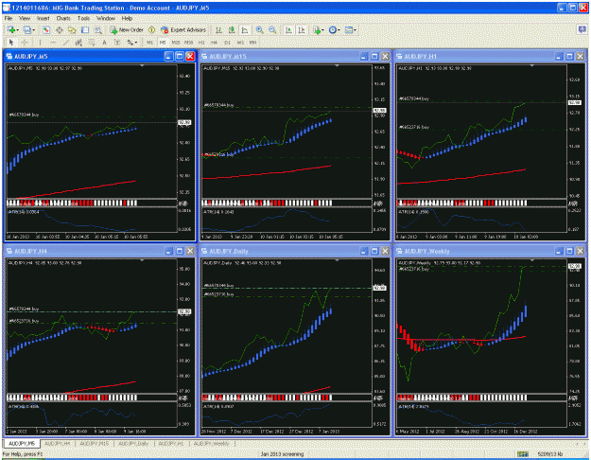The height and width of the screenshot is (460, 591).
Task: Switch chart to candlesticks type
Action: 232,29
